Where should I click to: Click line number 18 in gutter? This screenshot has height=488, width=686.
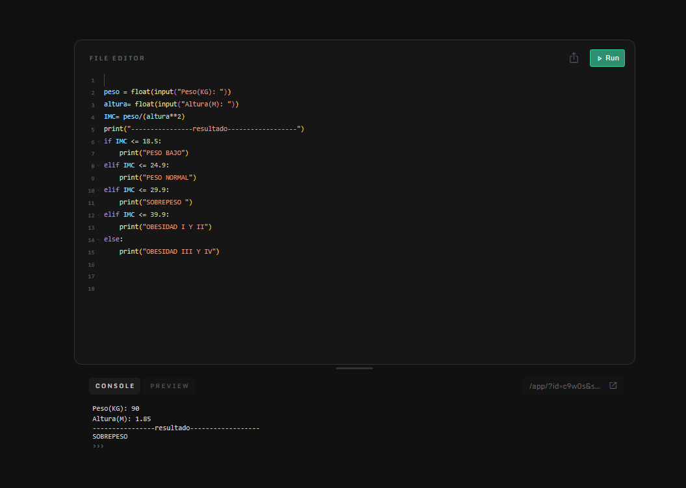click(91, 289)
